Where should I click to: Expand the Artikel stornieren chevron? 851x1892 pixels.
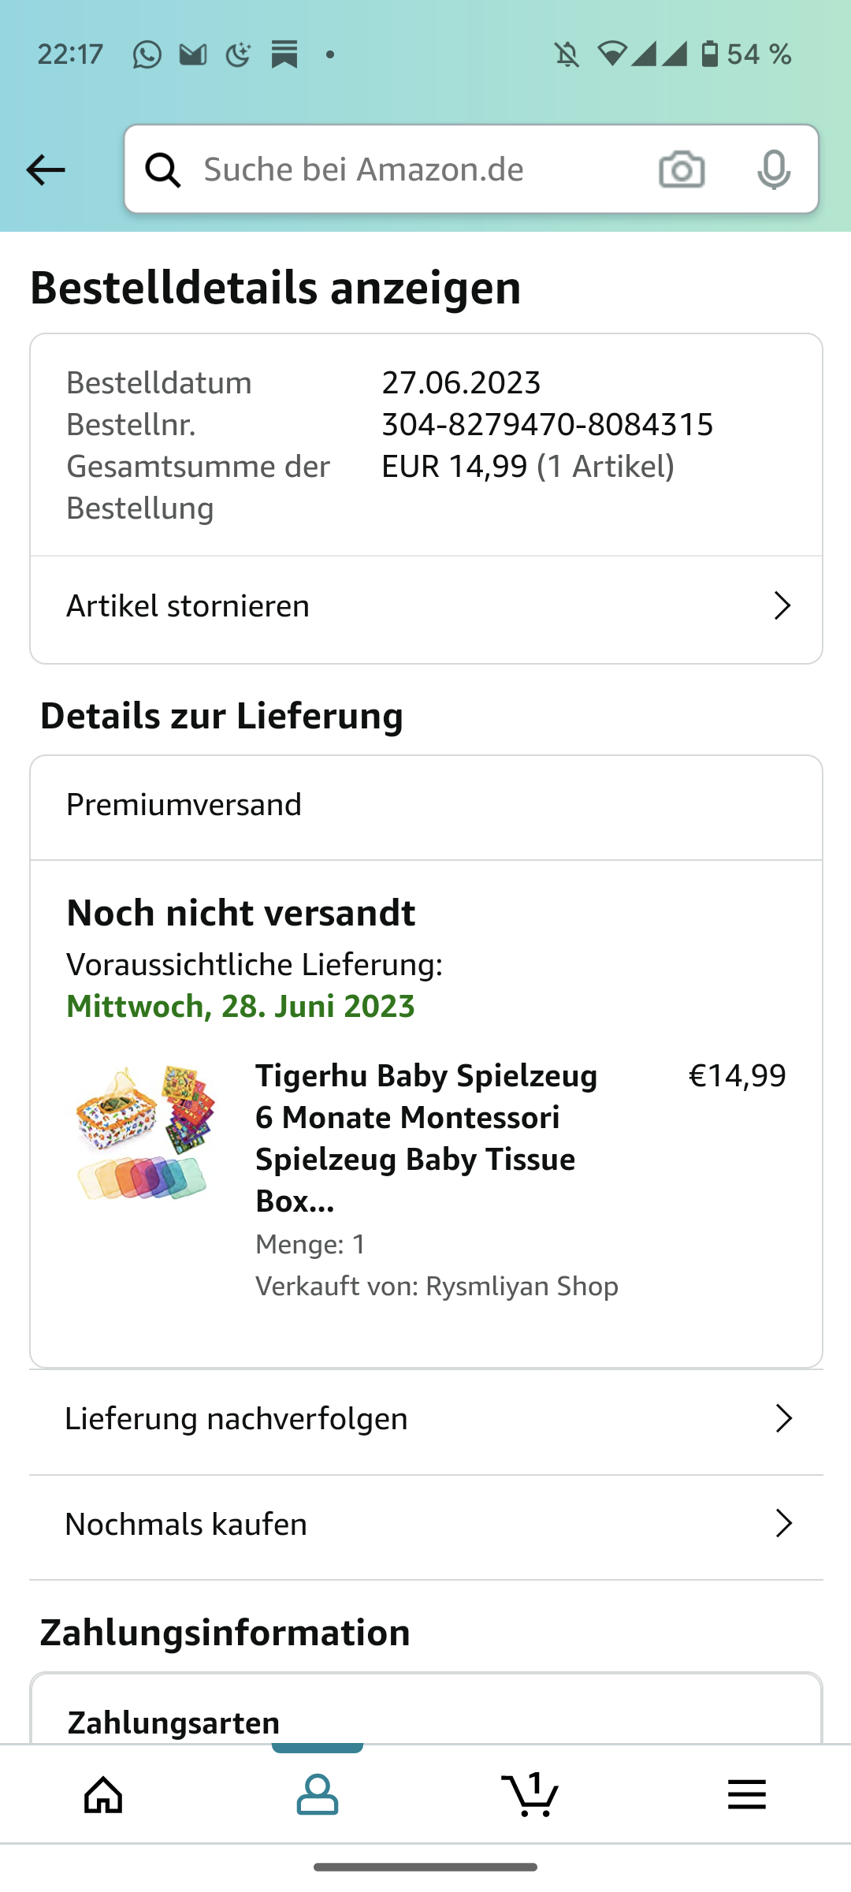click(x=782, y=605)
